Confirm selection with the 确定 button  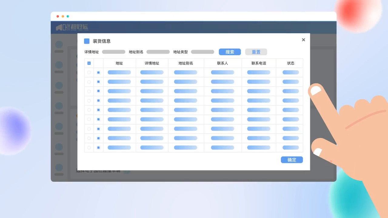click(292, 160)
